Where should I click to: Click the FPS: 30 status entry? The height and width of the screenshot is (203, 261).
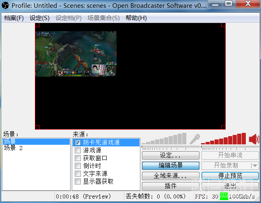(206, 196)
